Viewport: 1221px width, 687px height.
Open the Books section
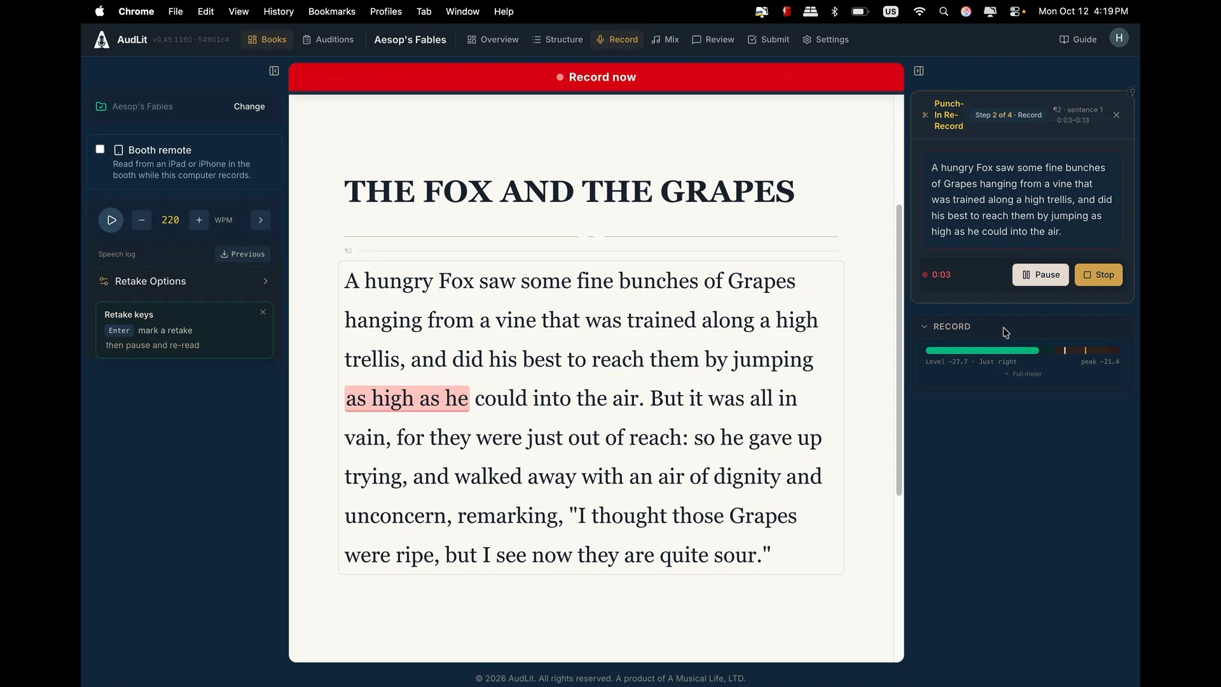pyautogui.click(x=267, y=39)
